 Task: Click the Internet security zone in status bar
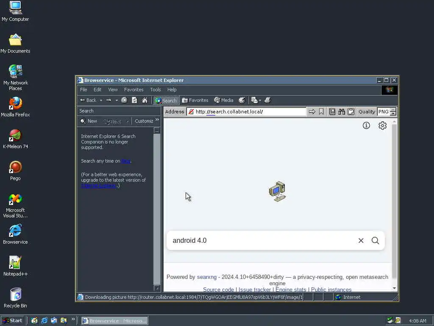point(348,297)
